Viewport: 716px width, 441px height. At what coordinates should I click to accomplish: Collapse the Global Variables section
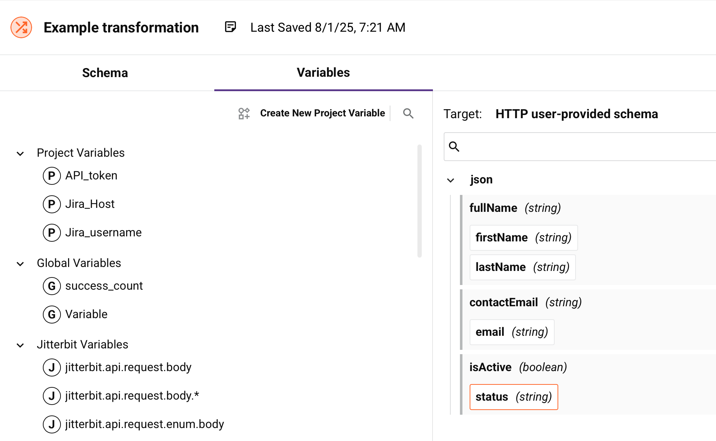(x=21, y=264)
